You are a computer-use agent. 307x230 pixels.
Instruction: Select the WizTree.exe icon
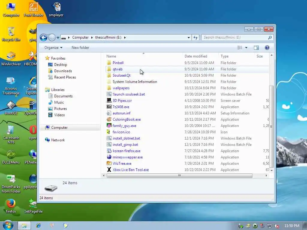(x=109, y=163)
